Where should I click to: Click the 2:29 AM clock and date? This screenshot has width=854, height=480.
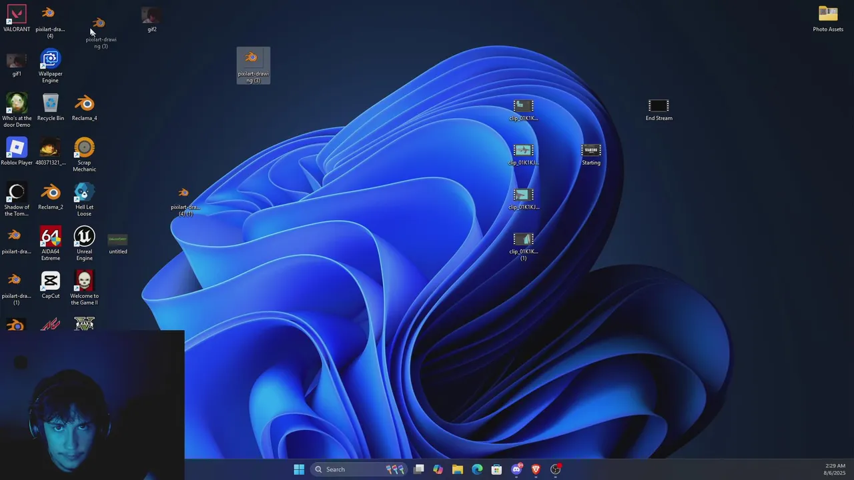point(835,469)
